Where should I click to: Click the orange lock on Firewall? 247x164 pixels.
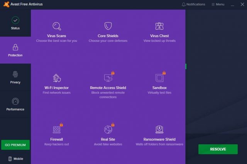pyautogui.click(x=61, y=125)
